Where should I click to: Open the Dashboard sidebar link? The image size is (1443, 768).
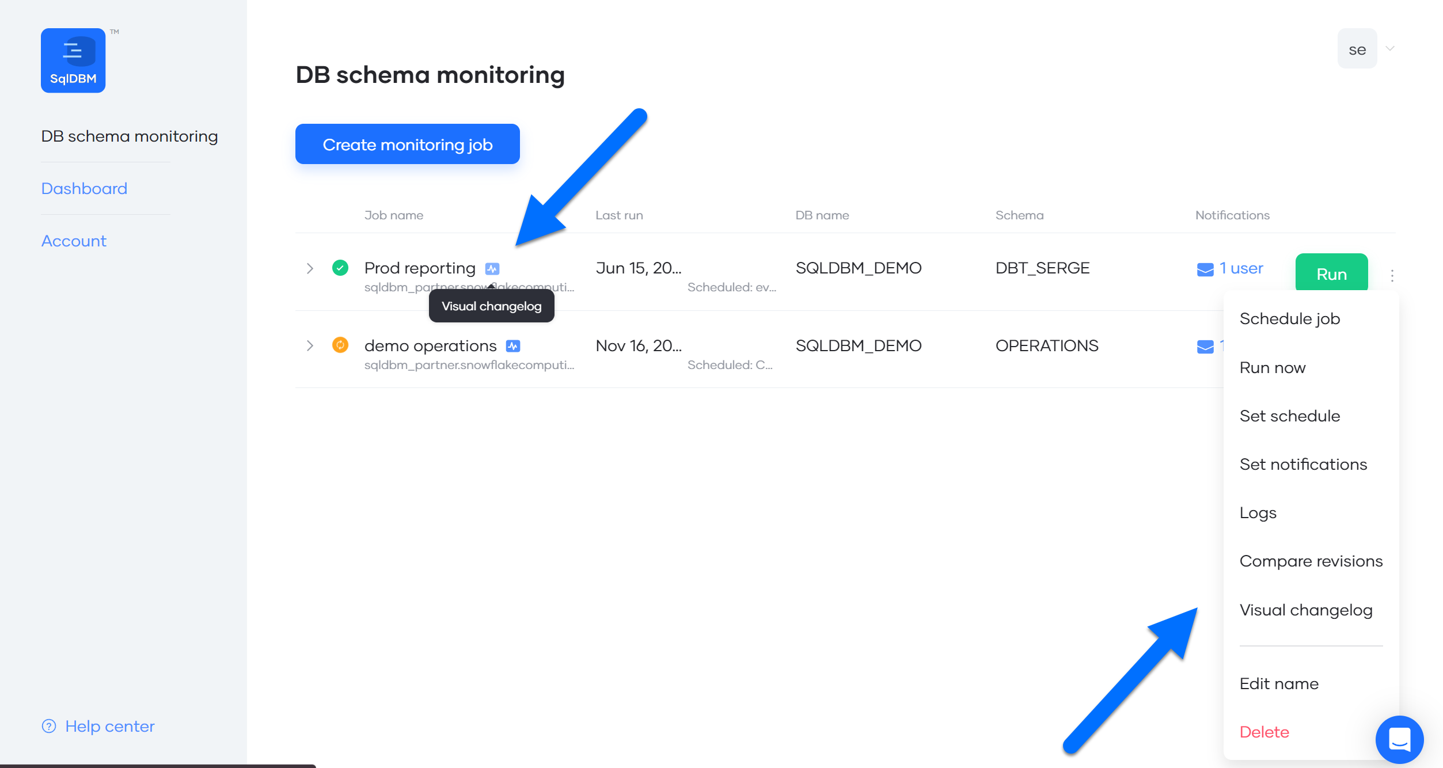click(x=84, y=188)
